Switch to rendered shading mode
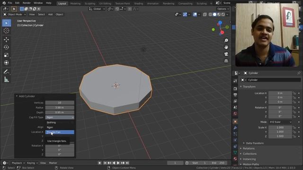Viewport: 303px width, 170px height. coord(223,15)
